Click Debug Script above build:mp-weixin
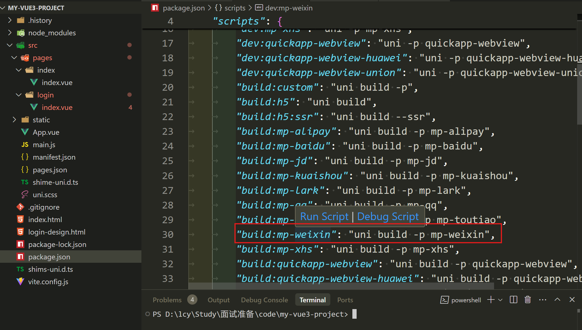The height and width of the screenshot is (330, 582). [x=388, y=216]
